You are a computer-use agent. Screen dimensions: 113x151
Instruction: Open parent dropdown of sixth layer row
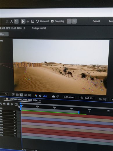pyautogui.click(x=15, y=125)
